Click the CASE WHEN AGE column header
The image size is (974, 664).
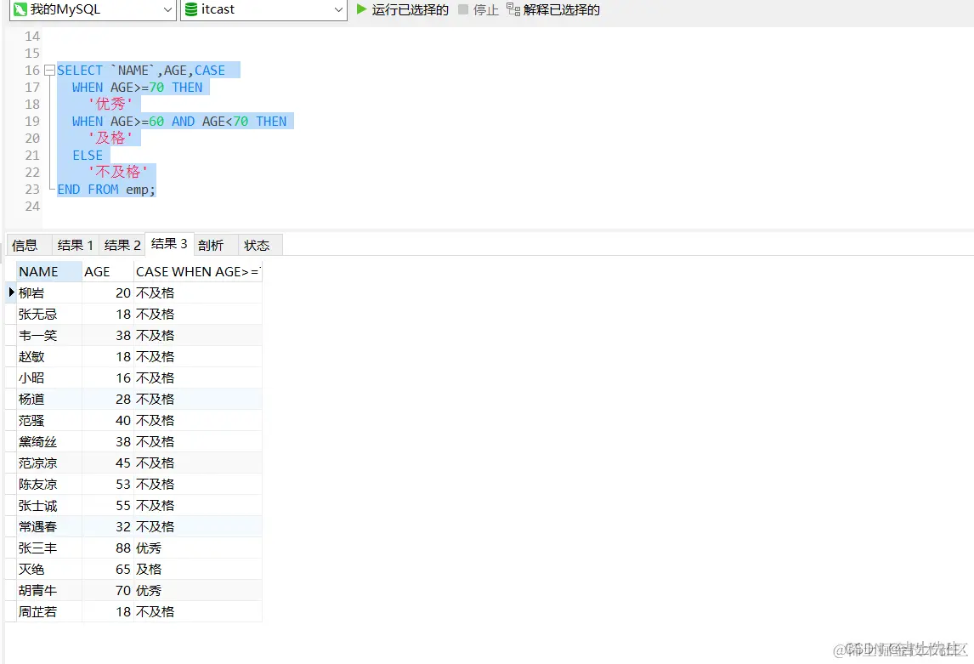(x=197, y=271)
